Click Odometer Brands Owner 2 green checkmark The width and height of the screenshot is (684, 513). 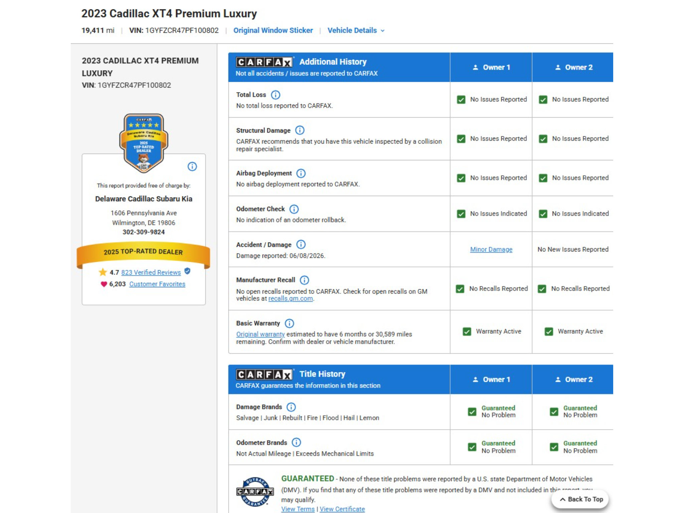(554, 447)
